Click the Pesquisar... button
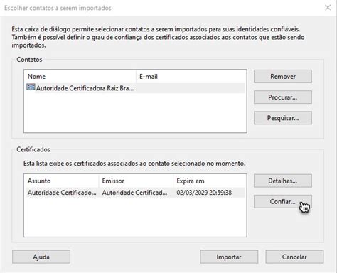 coord(283,118)
